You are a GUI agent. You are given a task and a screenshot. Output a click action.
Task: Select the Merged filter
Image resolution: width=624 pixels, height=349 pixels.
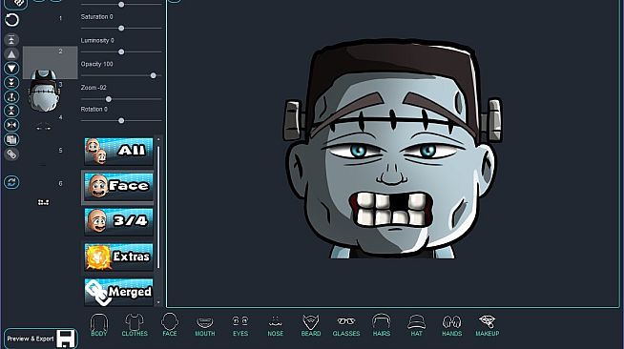(x=118, y=292)
